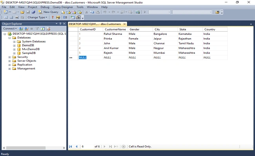Click the Stop icon in Object Explorer
This screenshot has width=255, height=156.
pyautogui.click(x=31, y=29)
